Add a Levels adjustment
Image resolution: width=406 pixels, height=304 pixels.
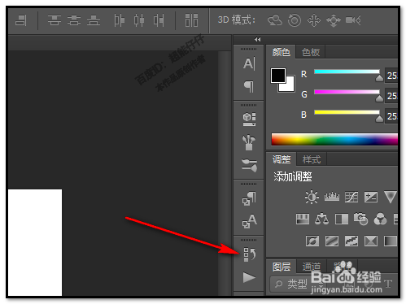coord(332,197)
